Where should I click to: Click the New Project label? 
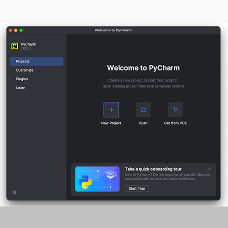(x=111, y=123)
